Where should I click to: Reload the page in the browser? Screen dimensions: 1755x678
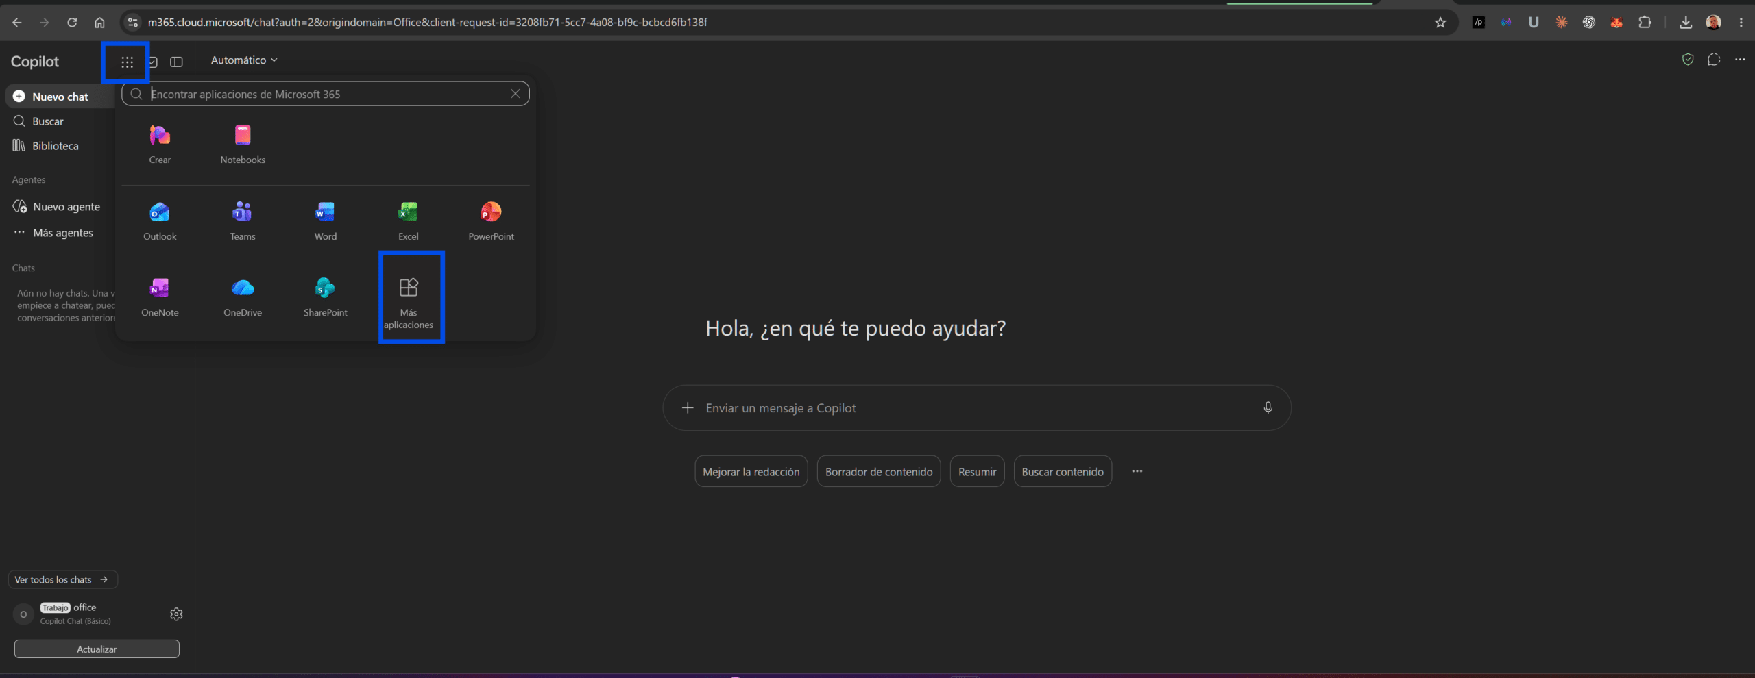72,23
